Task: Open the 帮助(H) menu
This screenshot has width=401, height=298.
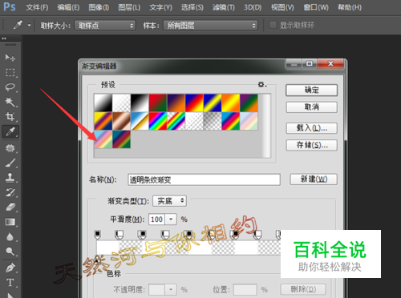Action: tap(350, 7)
